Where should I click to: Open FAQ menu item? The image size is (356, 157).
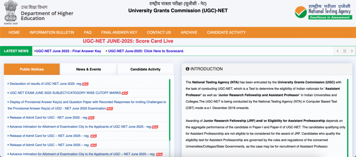point(88,32)
